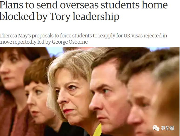
Task: Select the word "leadership" in the headline
Action: coord(96,17)
